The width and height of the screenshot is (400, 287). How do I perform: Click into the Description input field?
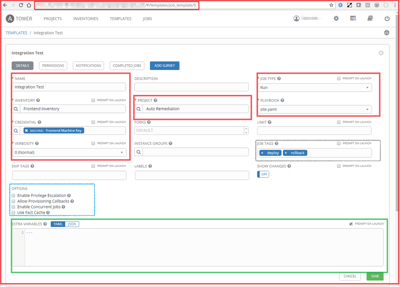tap(191, 87)
